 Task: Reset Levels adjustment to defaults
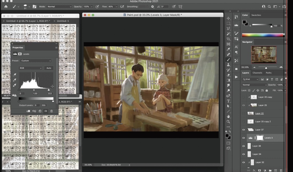coord(40,111)
